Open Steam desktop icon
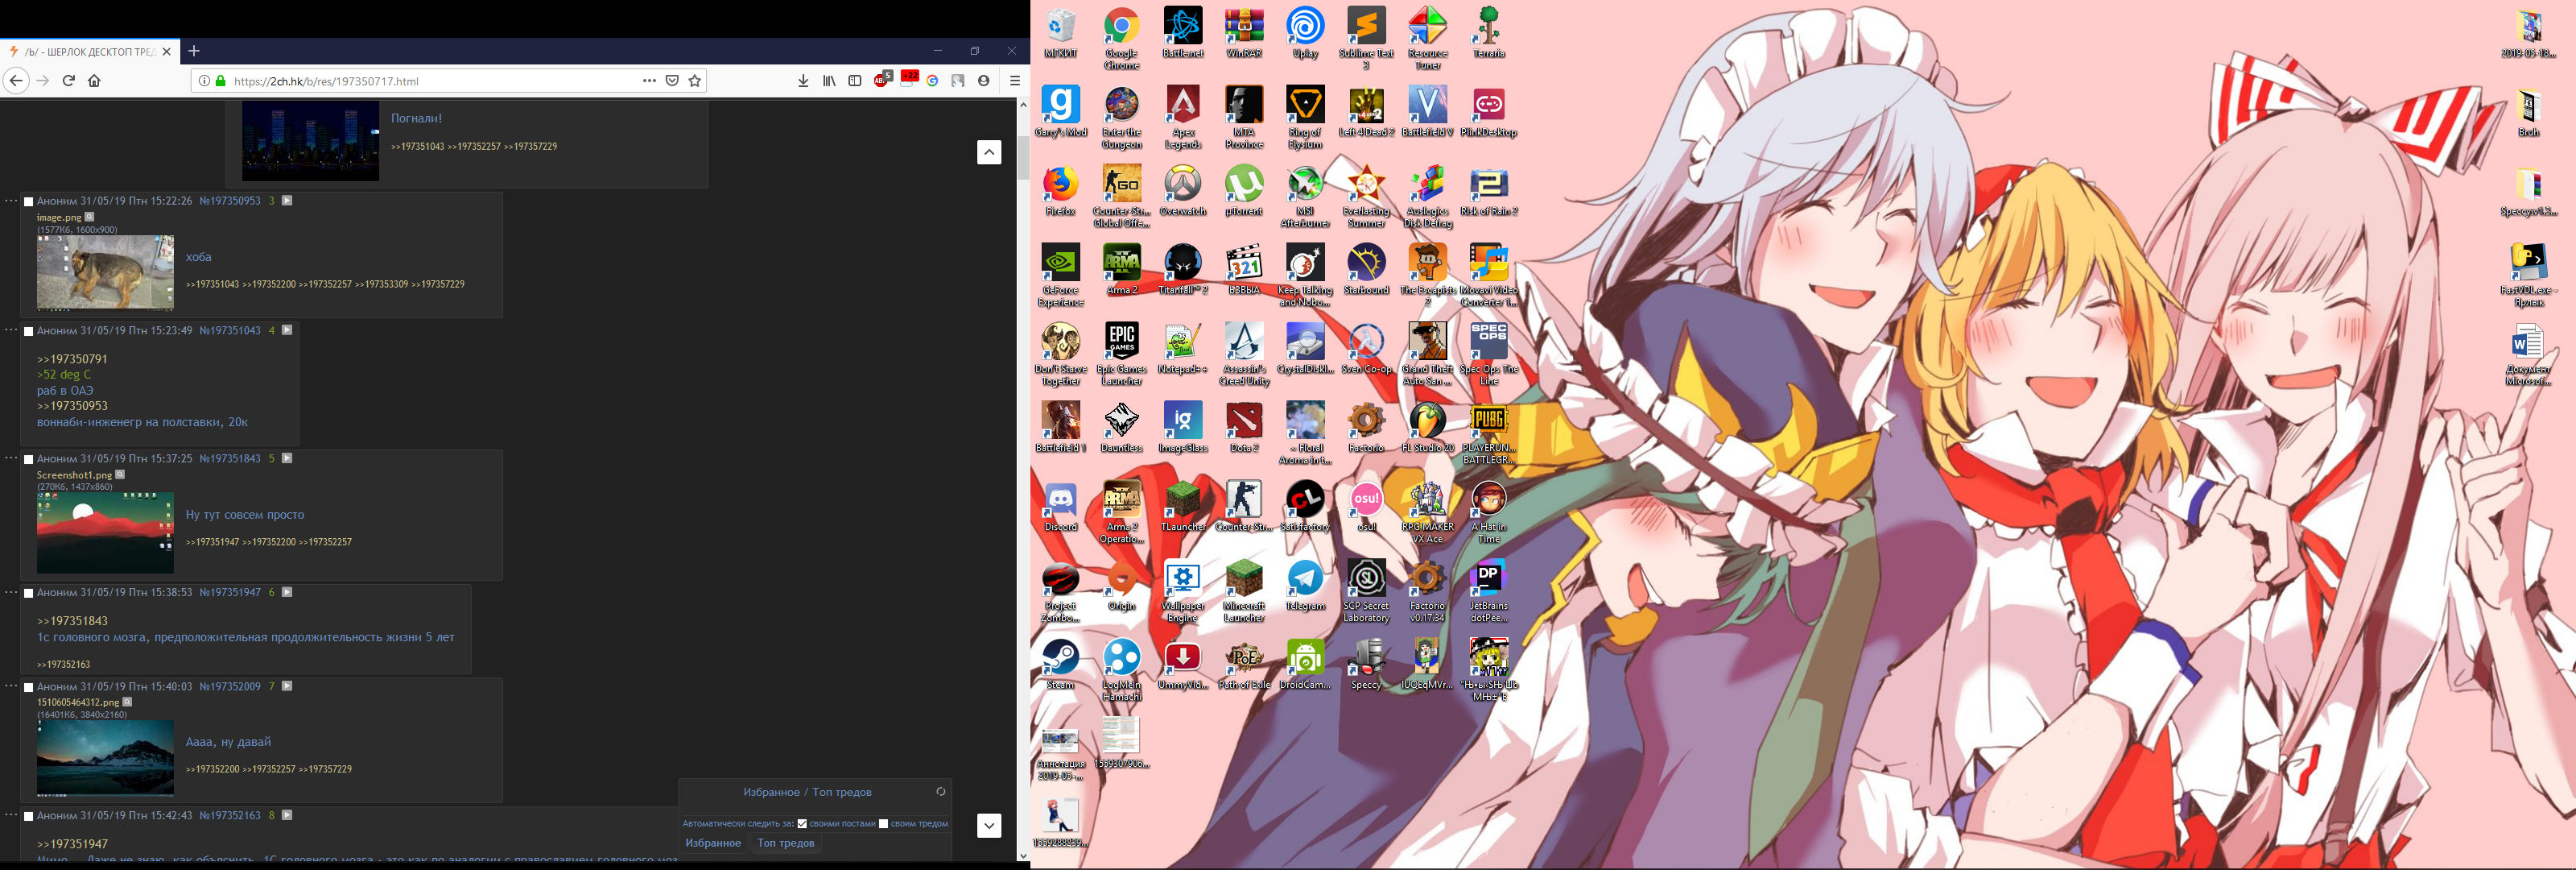The height and width of the screenshot is (870, 2576). tap(1060, 665)
